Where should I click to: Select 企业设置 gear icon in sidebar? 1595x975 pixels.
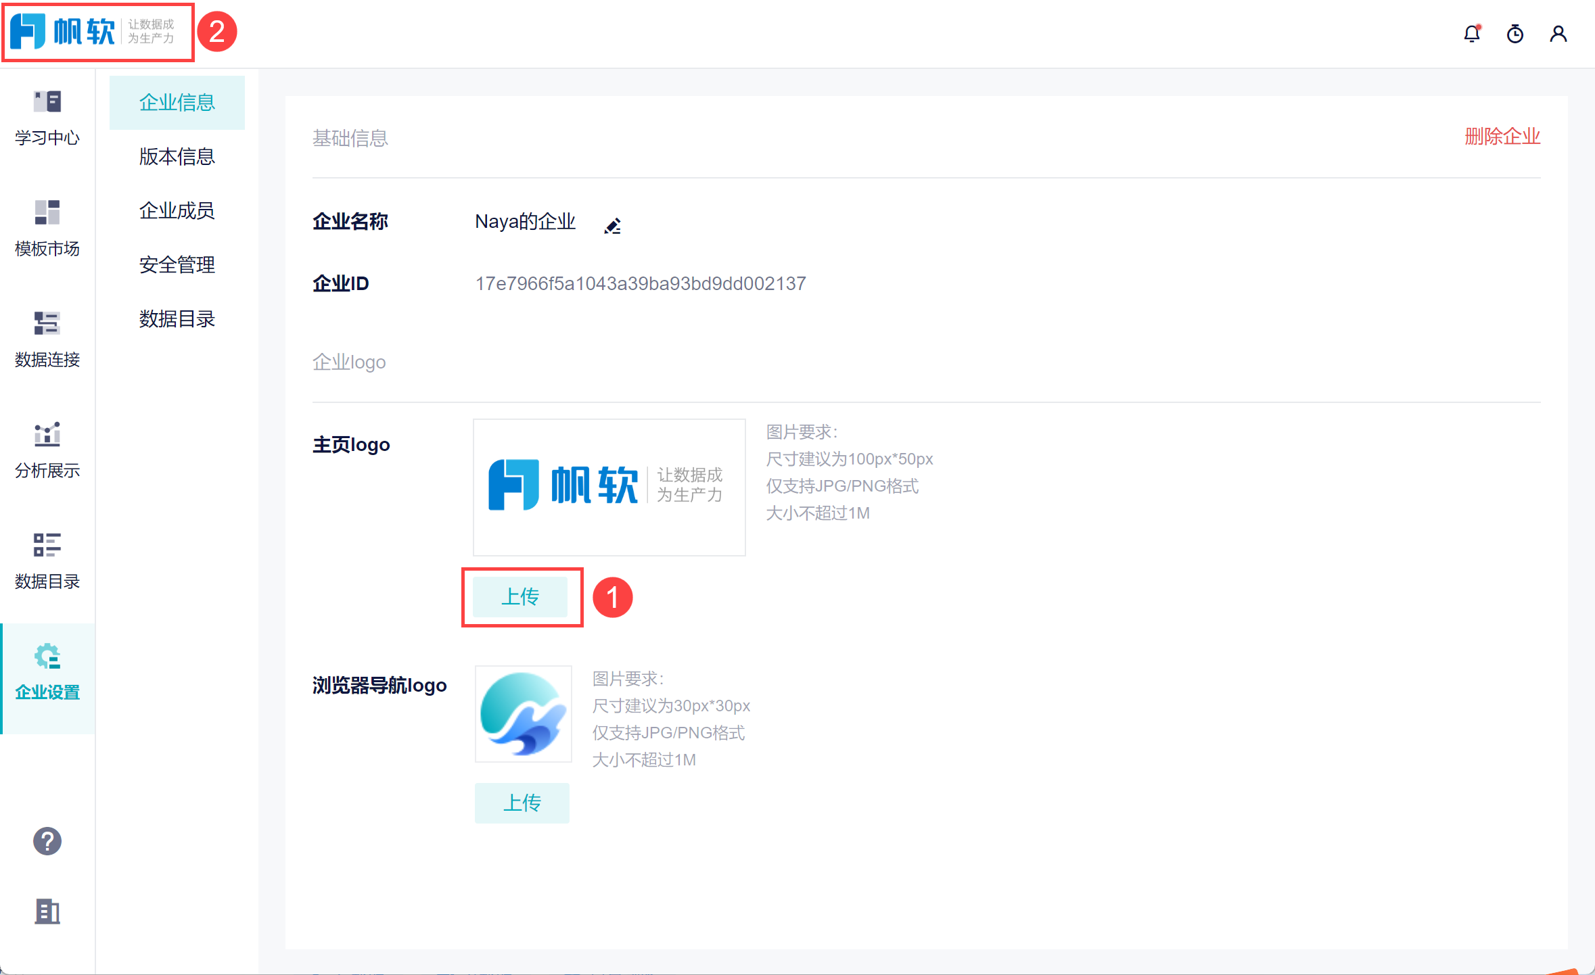pyautogui.click(x=47, y=656)
